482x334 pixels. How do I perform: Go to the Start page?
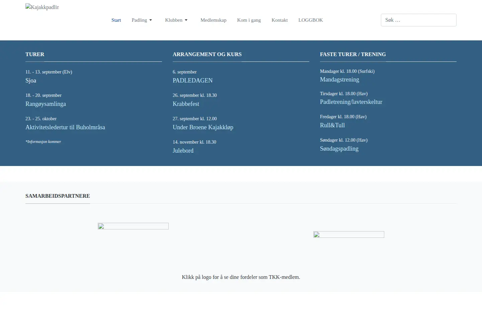[116, 20]
